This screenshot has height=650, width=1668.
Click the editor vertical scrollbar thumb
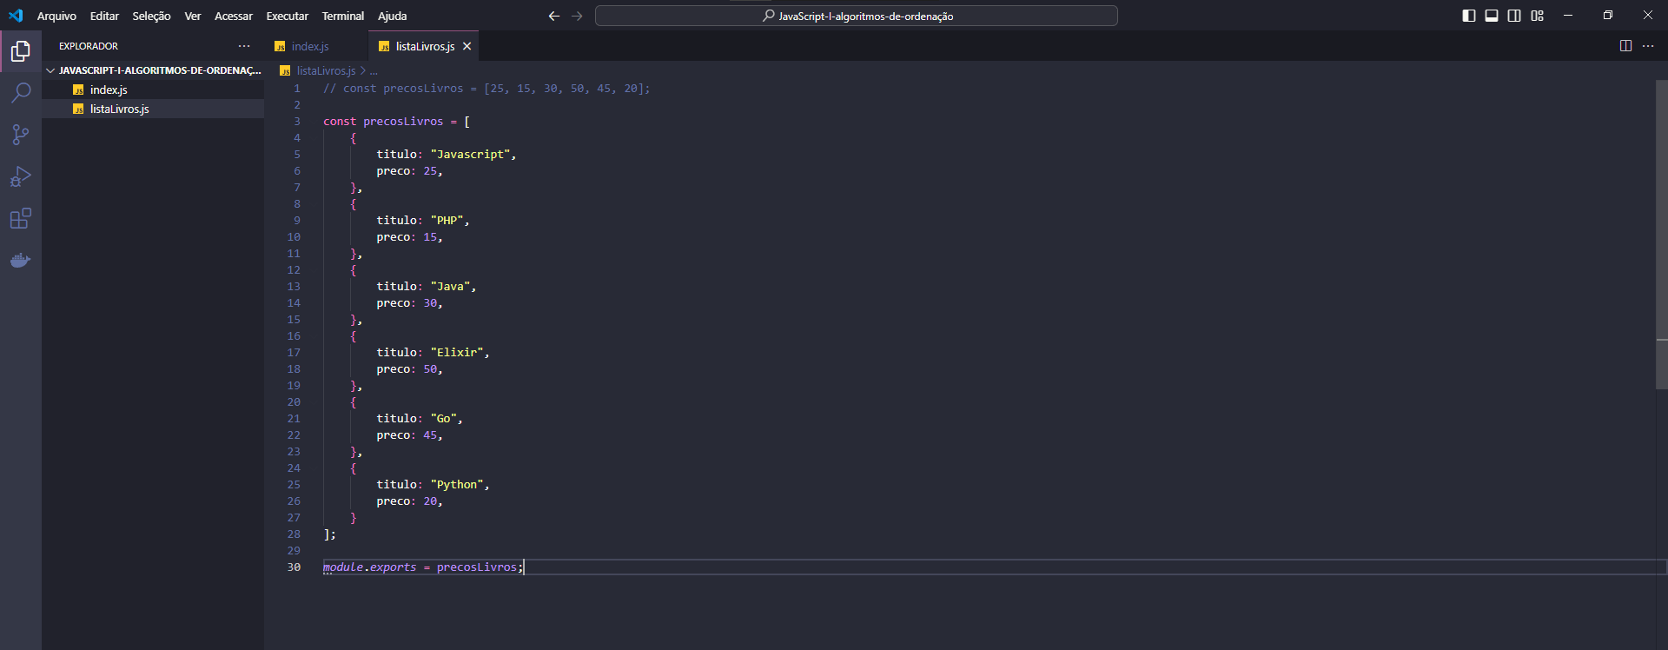click(x=1661, y=235)
